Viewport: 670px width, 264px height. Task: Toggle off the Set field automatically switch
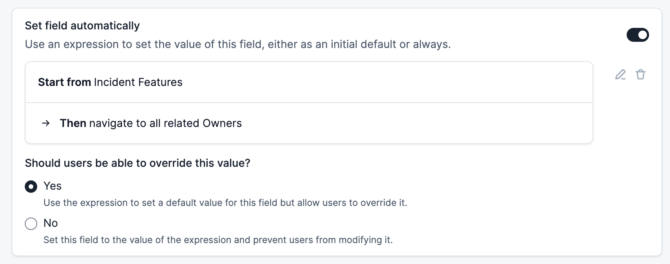(x=637, y=35)
